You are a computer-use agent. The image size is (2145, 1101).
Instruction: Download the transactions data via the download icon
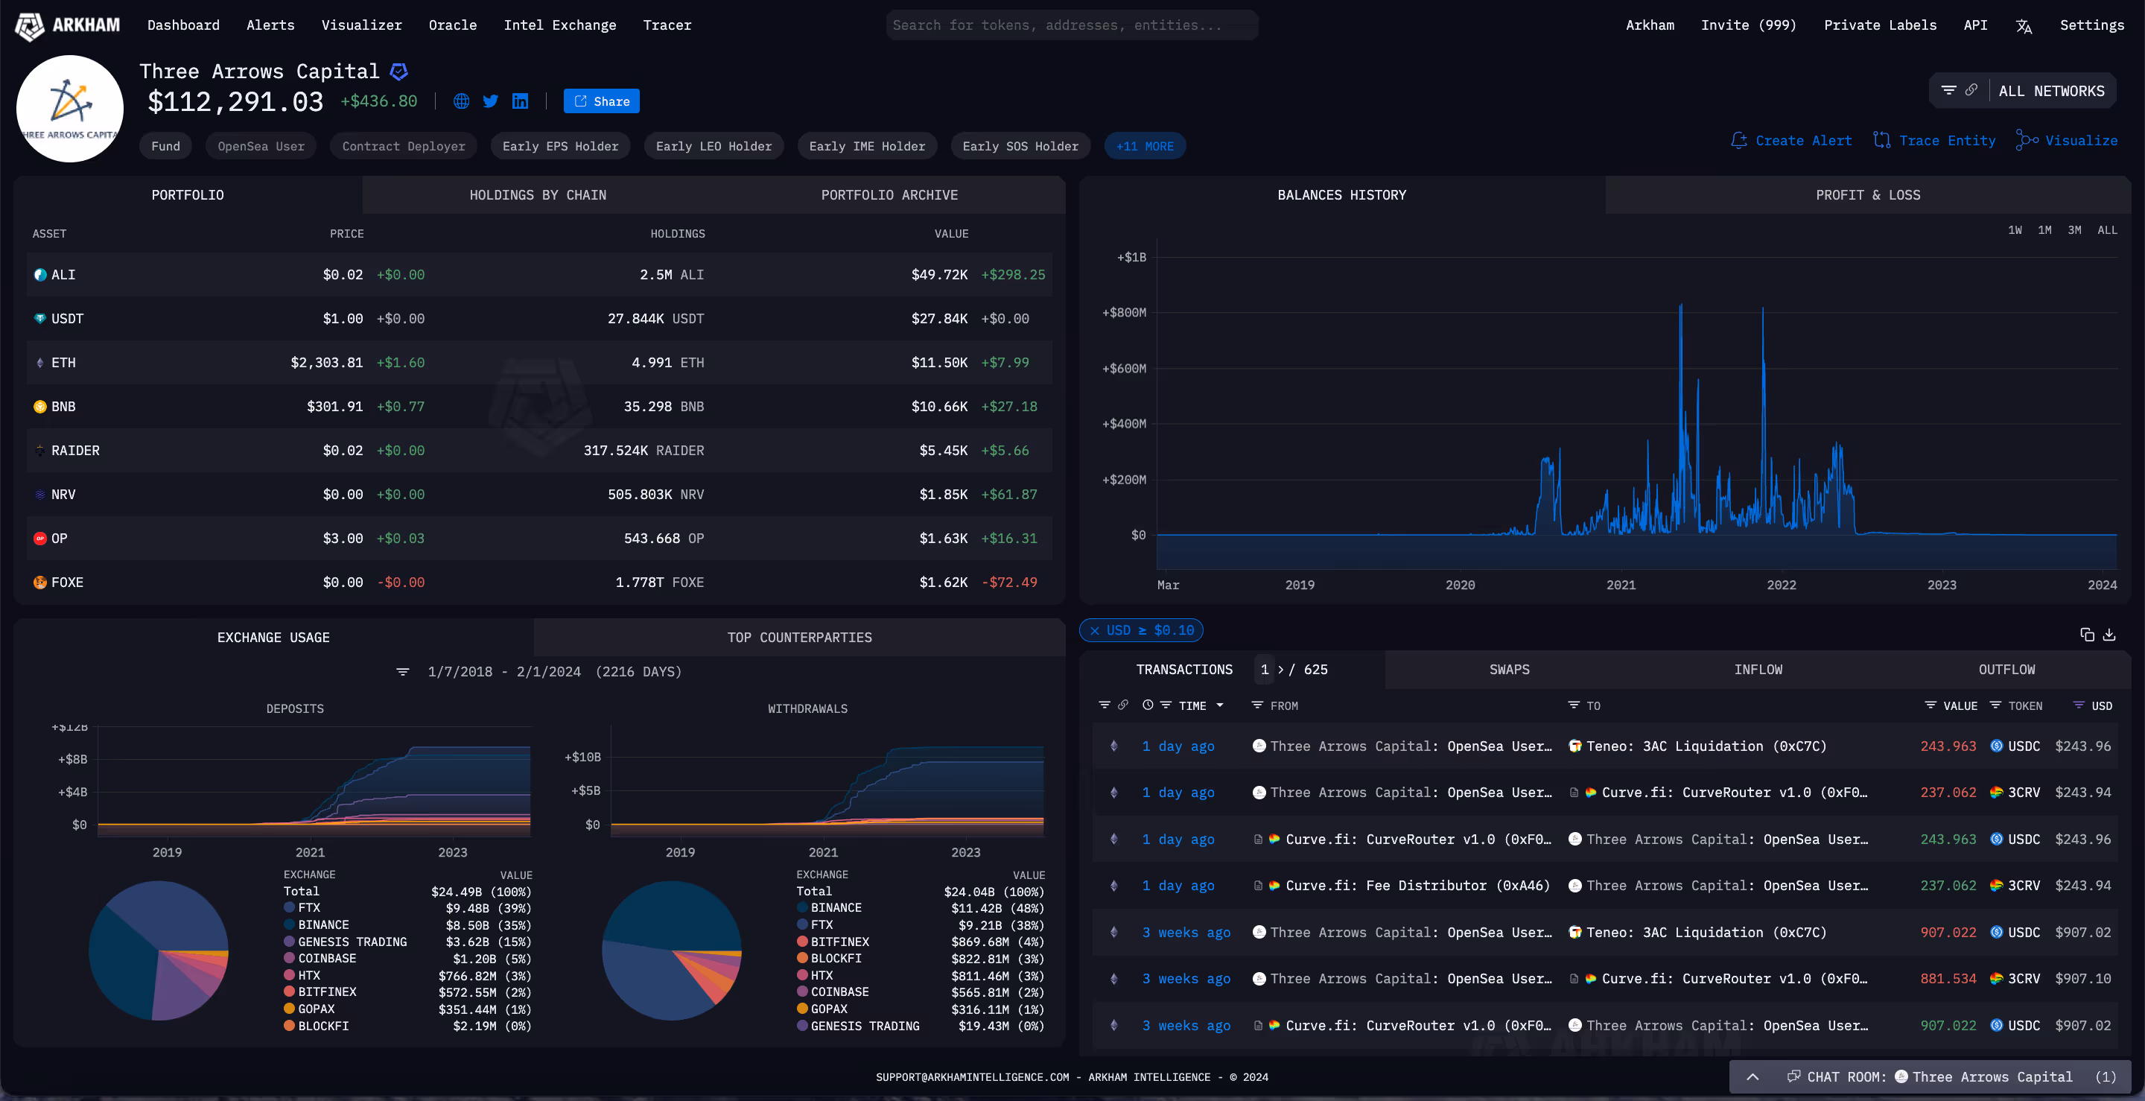click(x=2109, y=635)
